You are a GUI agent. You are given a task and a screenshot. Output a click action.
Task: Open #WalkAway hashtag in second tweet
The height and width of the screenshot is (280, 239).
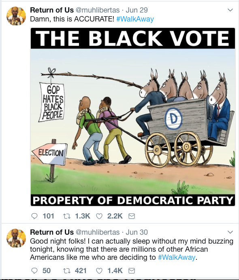coord(177,257)
